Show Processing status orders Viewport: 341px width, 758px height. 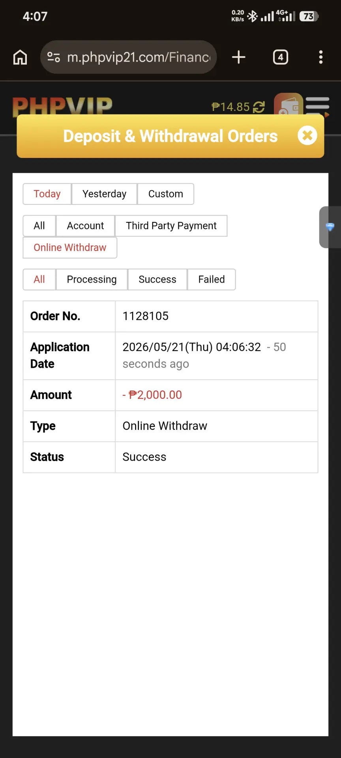92,280
